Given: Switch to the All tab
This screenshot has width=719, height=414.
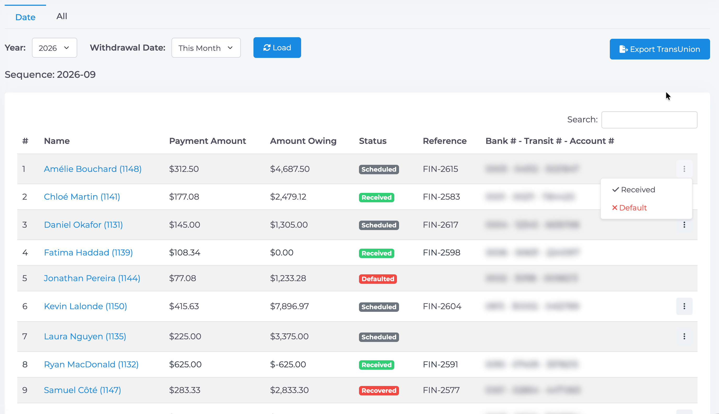Looking at the screenshot, I should [x=62, y=16].
